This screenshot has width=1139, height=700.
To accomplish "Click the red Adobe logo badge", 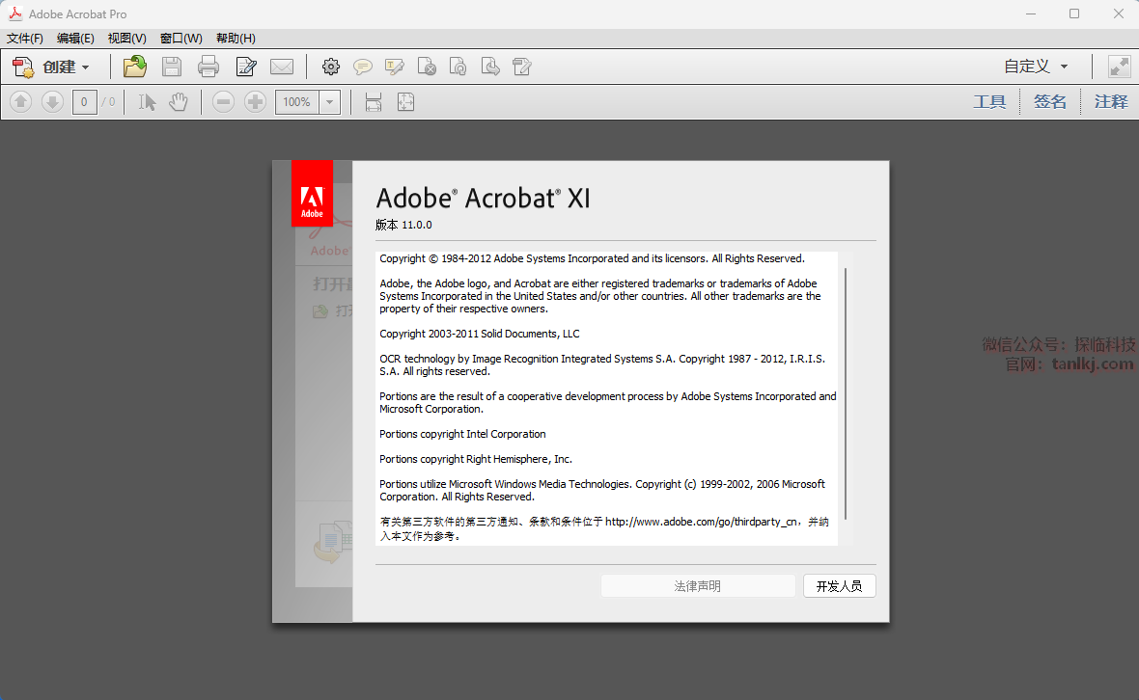I will [x=313, y=194].
